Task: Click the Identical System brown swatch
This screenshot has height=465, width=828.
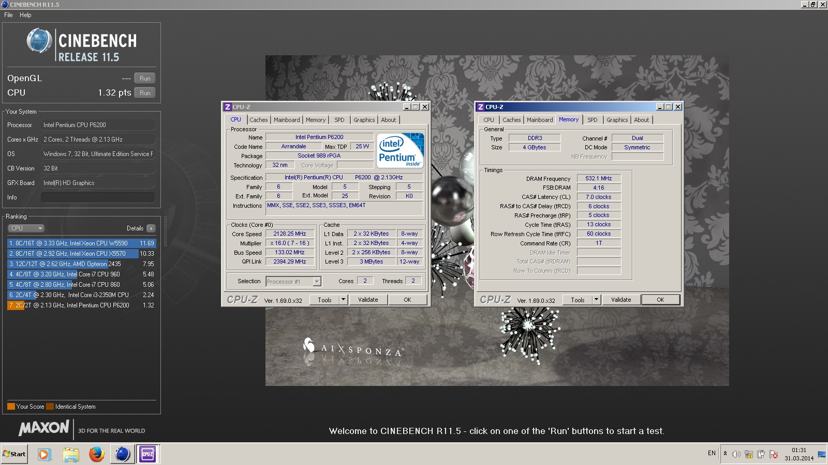Action: [50, 407]
